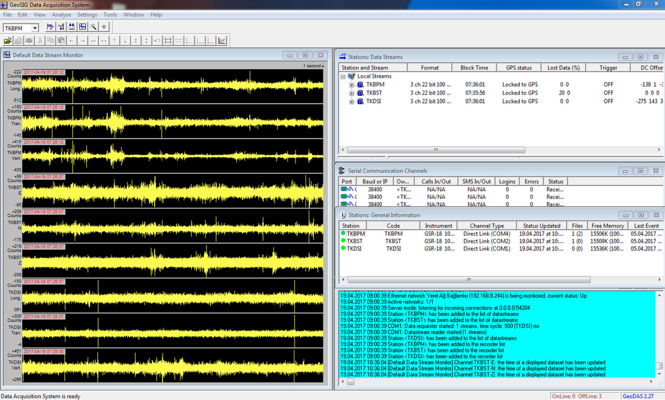Image resolution: width=665 pixels, height=400 pixels.
Task: Click the red flag station icon
Action: click(x=50, y=27)
